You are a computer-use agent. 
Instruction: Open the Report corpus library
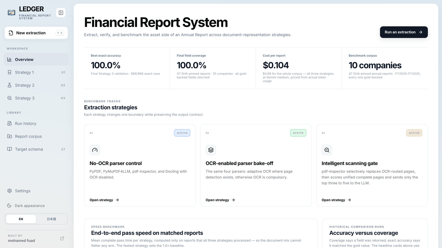click(x=36, y=136)
